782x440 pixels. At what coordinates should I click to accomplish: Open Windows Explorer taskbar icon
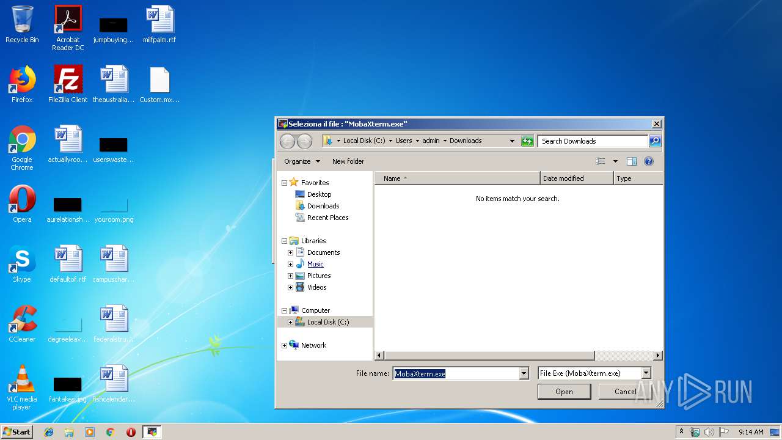69,432
